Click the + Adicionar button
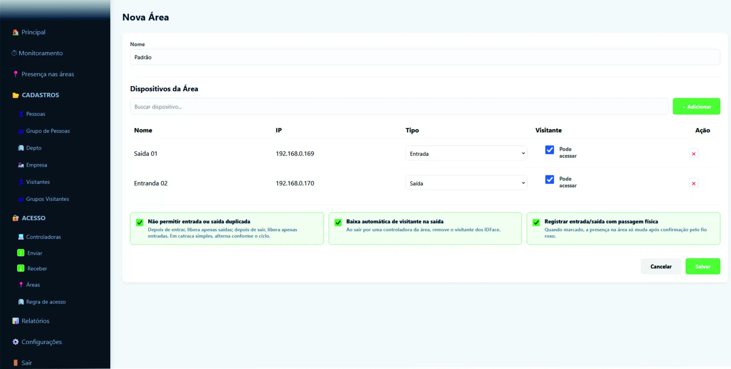Viewport: 731px width, 369px height. 696,107
